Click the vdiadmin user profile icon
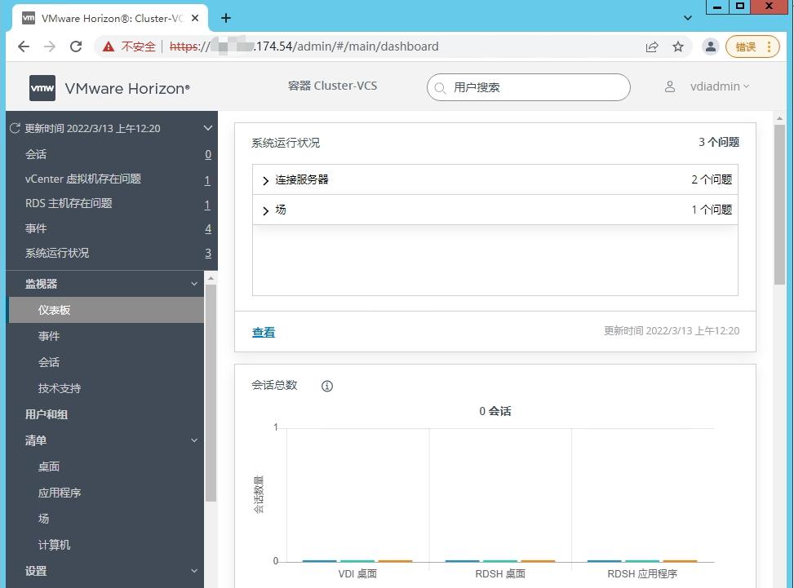 [670, 86]
